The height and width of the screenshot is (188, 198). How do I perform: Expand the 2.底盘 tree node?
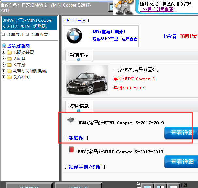4,59
